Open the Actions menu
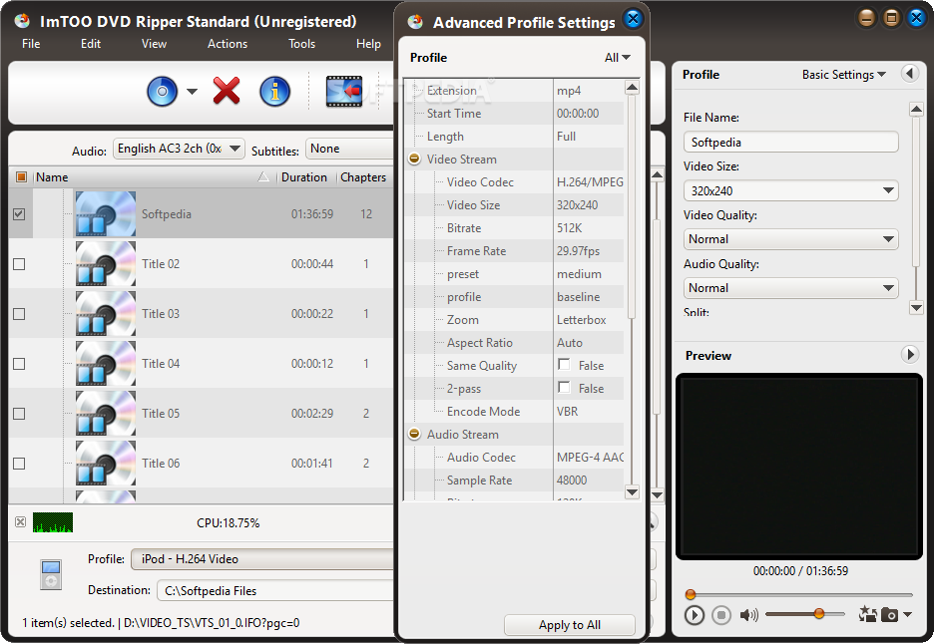Image resolution: width=934 pixels, height=644 pixels. point(227,44)
